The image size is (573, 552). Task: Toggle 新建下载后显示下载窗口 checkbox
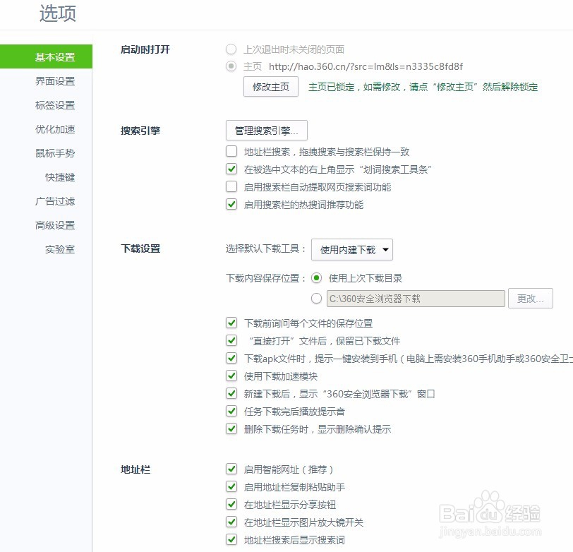point(231,393)
